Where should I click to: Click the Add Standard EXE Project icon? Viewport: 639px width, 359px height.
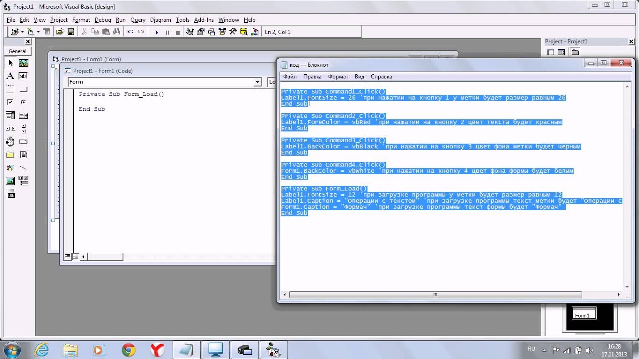coord(15,32)
